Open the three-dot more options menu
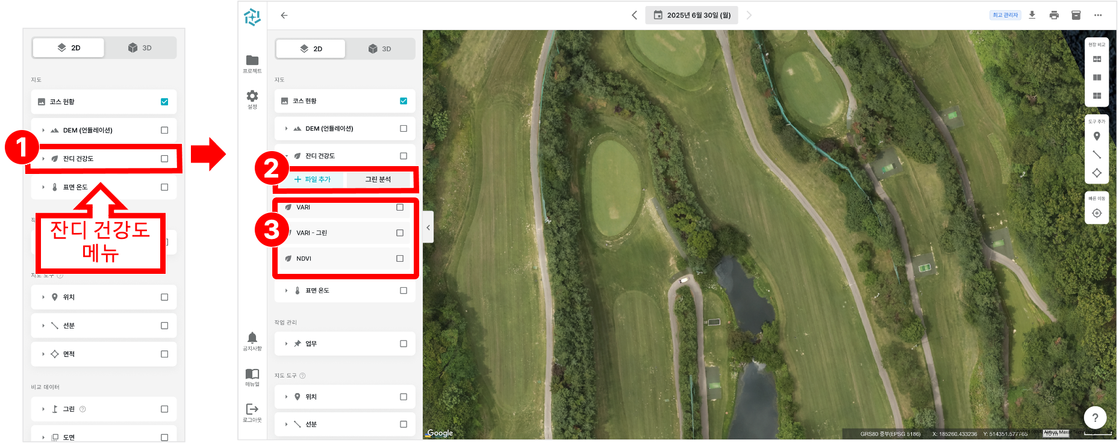The image size is (1119, 443). point(1098,15)
